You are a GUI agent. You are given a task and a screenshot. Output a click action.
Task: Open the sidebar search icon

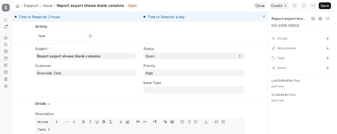coord(6,20)
